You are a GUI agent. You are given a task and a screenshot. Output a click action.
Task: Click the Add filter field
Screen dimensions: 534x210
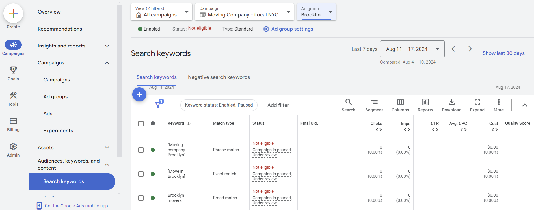pyautogui.click(x=278, y=105)
